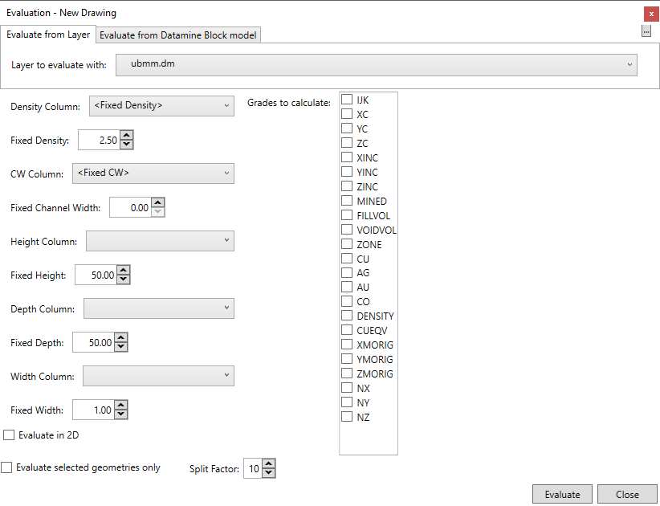Tick the DENSITY grade checkbox

pyautogui.click(x=348, y=316)
